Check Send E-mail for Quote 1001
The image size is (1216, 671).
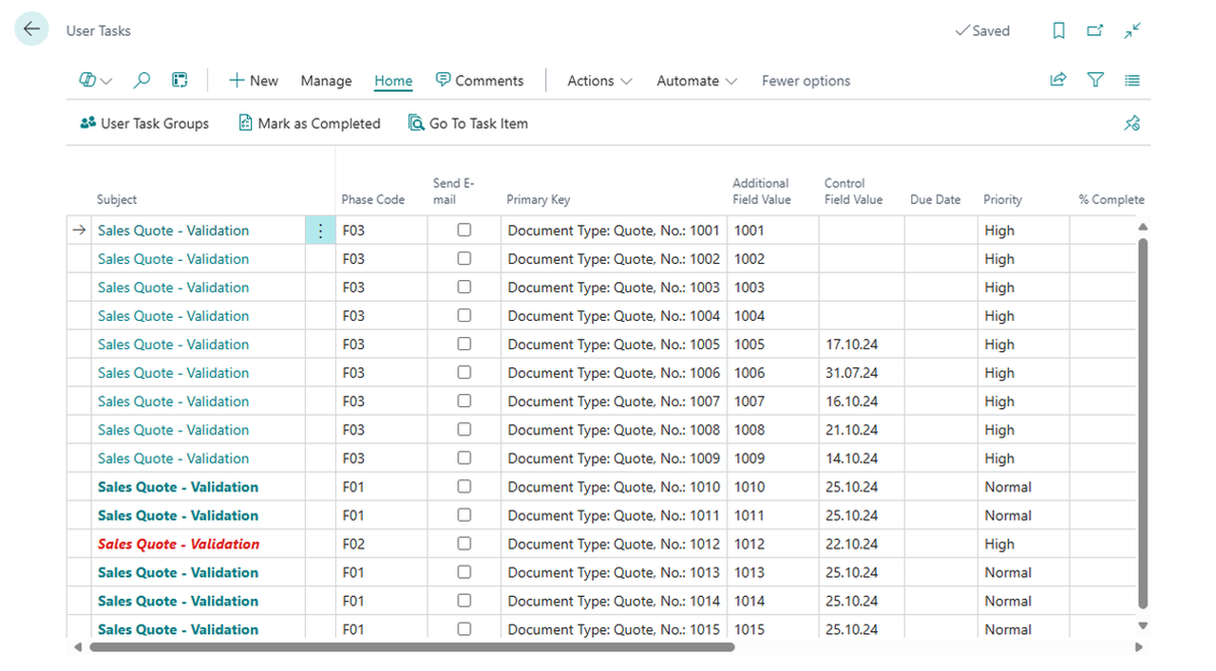[465, 230]
